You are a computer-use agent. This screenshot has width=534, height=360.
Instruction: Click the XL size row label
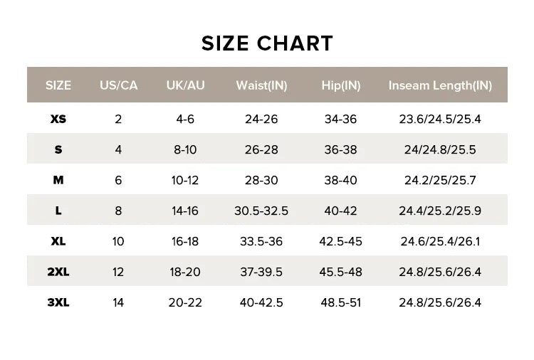58,241
